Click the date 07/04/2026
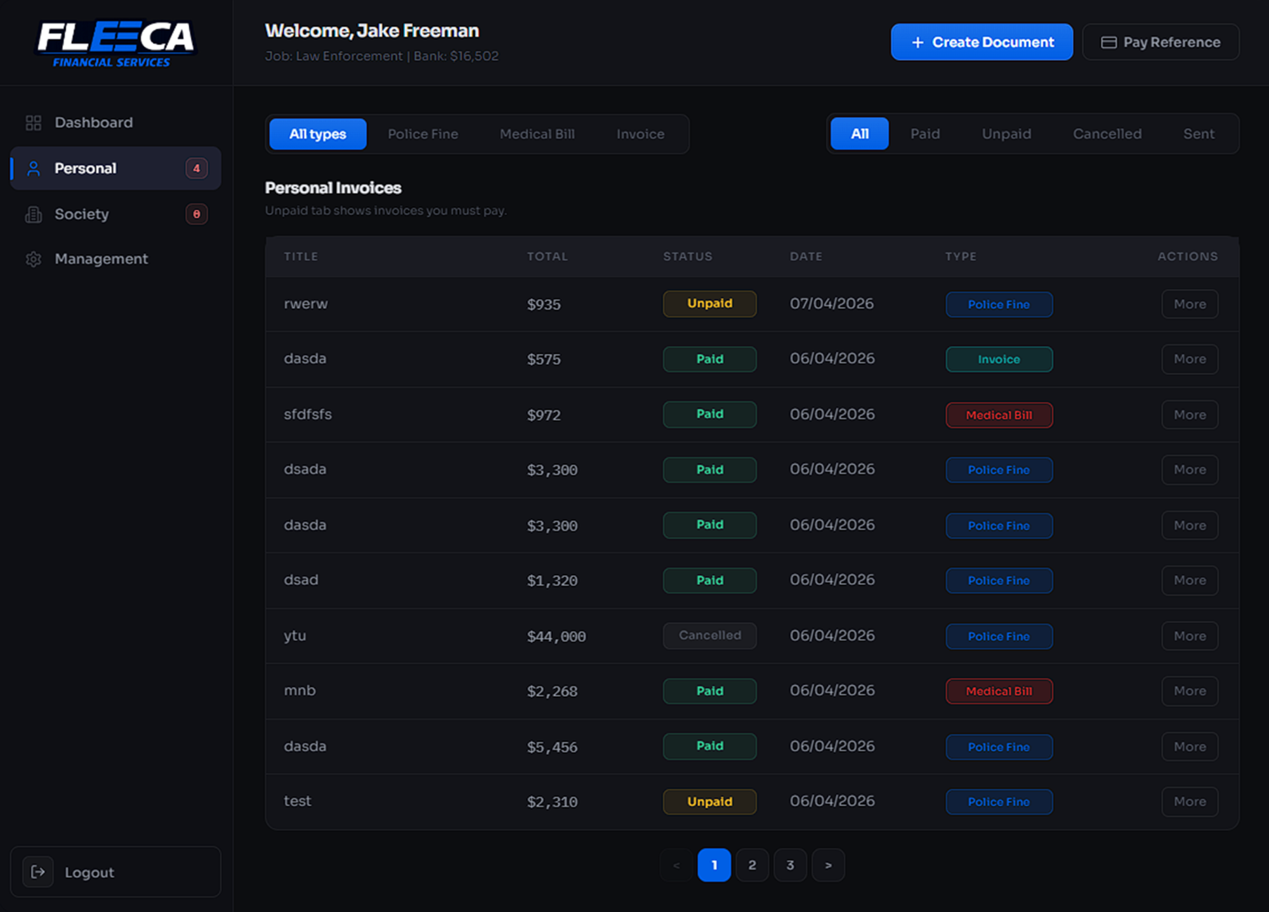 point(831,304)
